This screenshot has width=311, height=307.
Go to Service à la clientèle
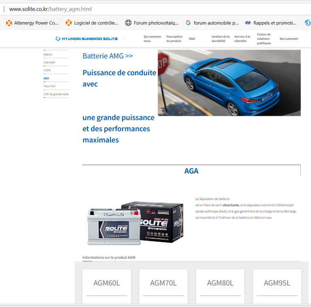click(x=242, y=39)
